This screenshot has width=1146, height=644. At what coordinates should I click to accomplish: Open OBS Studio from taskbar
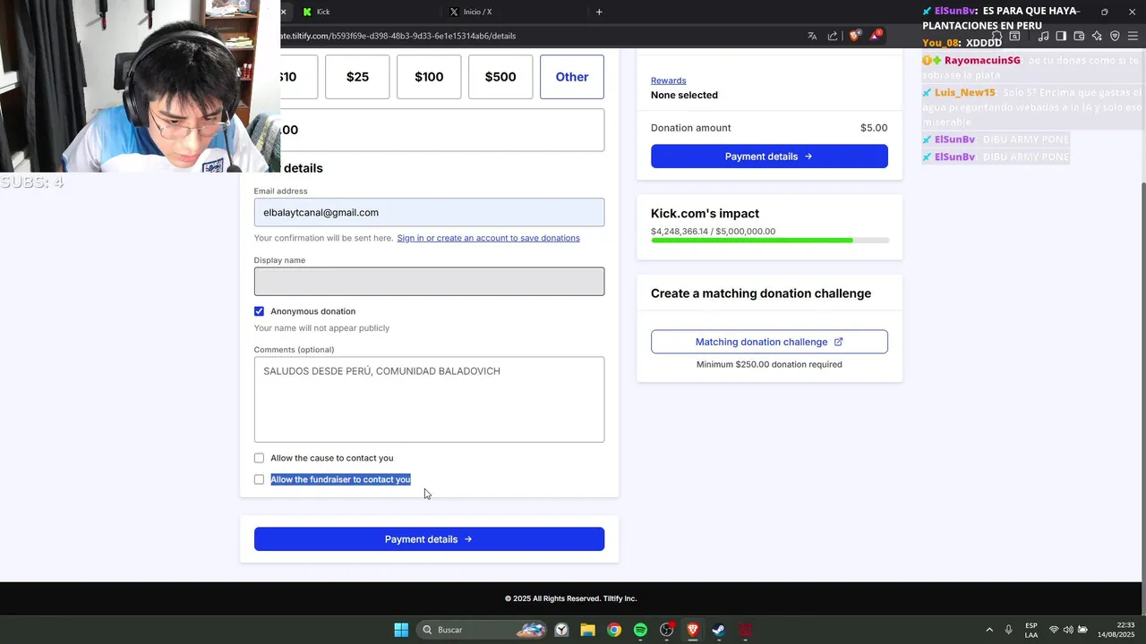point(666,630)
